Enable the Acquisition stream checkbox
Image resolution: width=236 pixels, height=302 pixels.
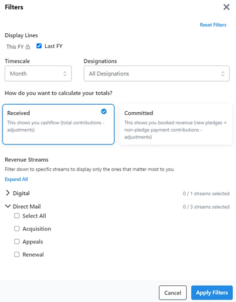click(17, 229)
